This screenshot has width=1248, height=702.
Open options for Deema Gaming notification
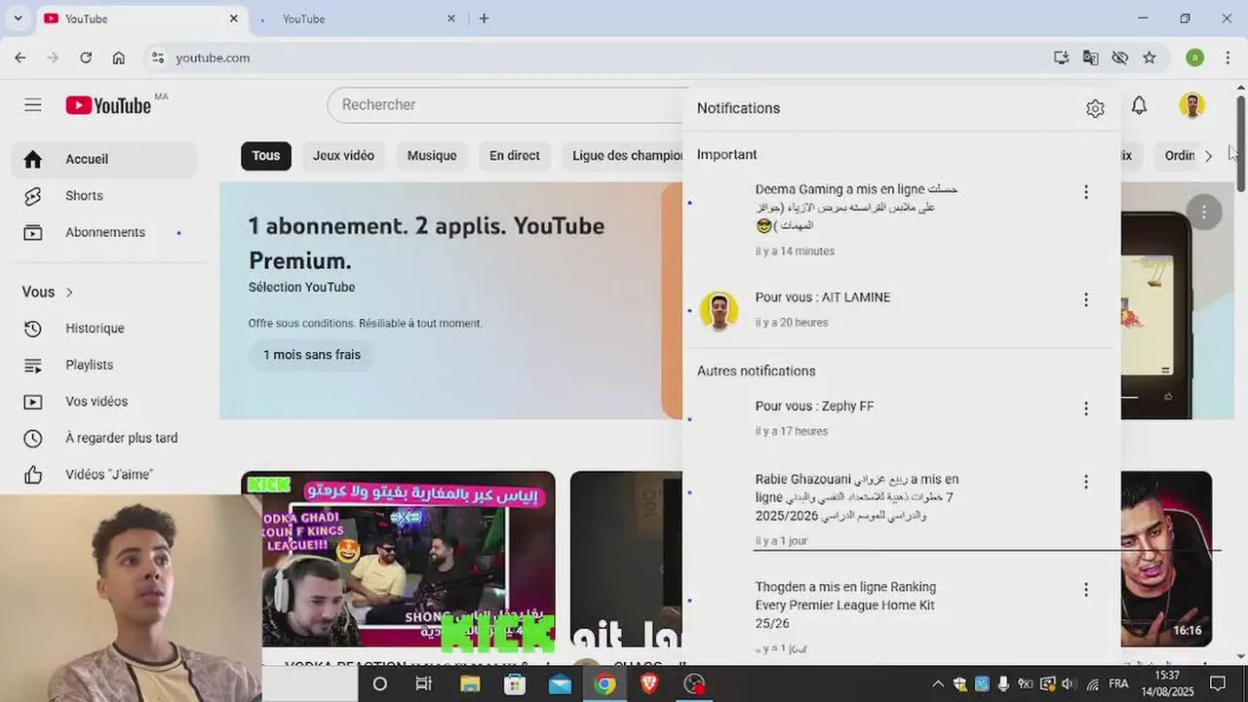coord(1086,193)
